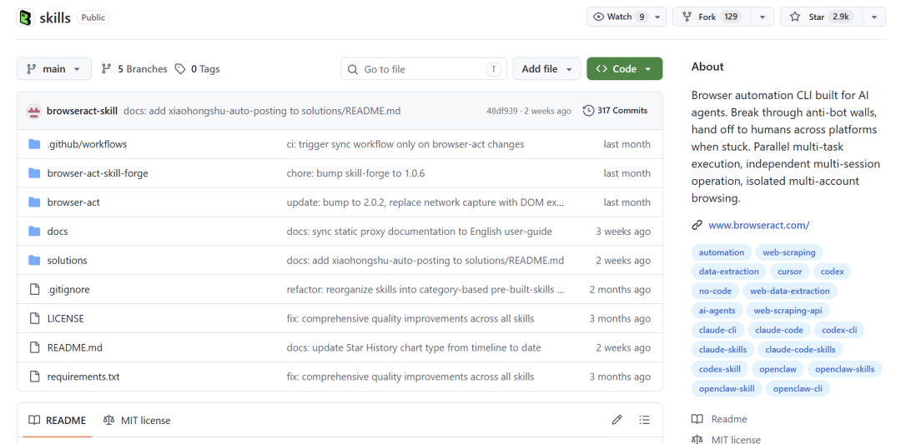Visit the www.browseract.com link

[x=758, y=225]
